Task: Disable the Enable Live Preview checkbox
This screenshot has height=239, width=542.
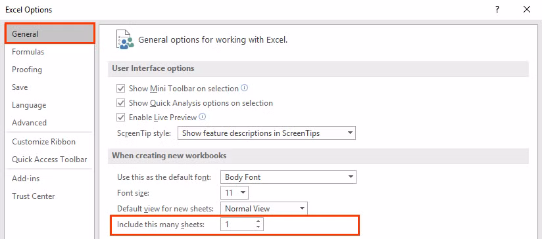Action: click(x=120, y=118)
